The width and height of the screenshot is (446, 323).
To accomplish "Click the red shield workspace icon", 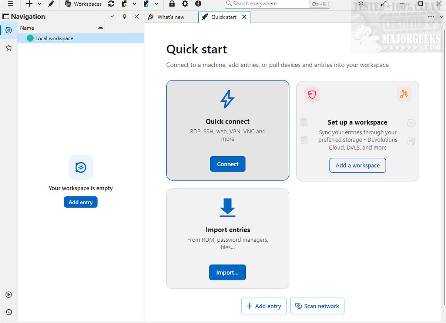I will point(312,95).
